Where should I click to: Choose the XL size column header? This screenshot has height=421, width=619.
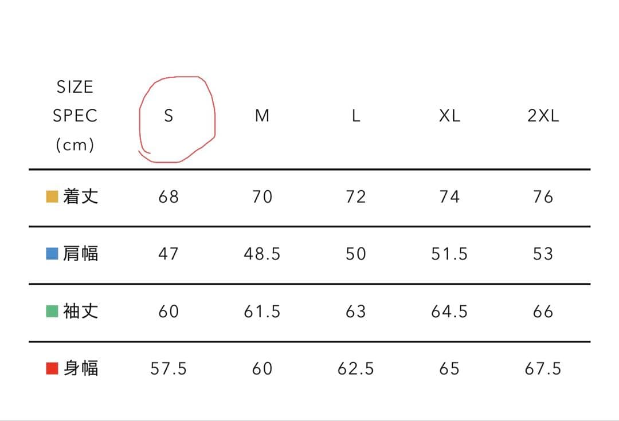[x=449, y=116]
